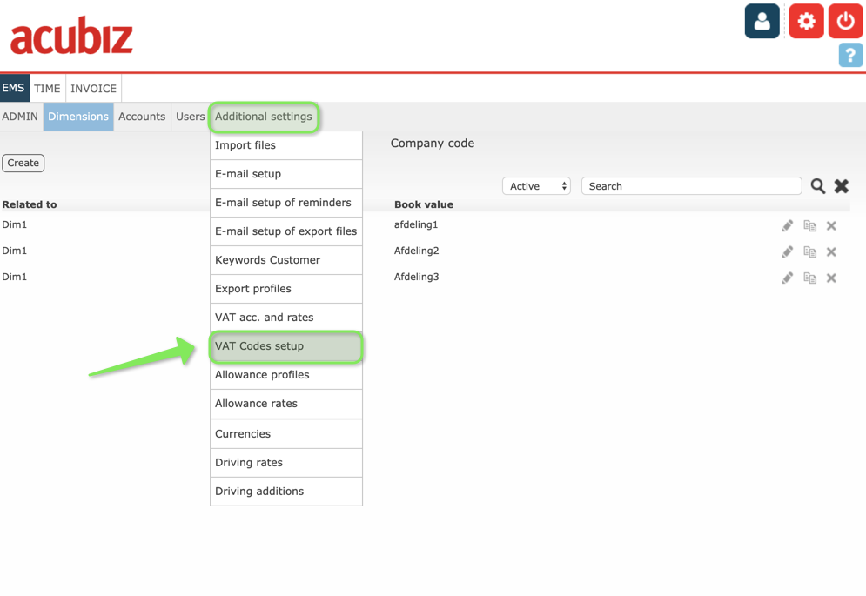The image size is (866, 596).
Task: Select the Afdeling2 book value
Action: coord(416,251)
